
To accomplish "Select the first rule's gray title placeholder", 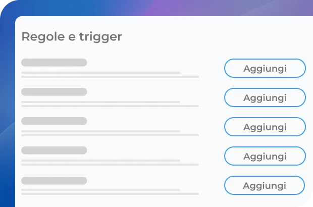I will point(54,63).
